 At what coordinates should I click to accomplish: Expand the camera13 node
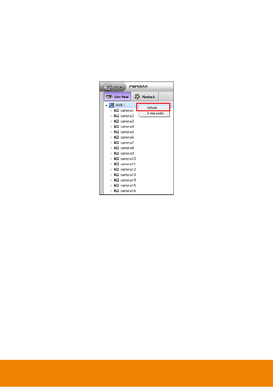[x=111, y=175]
